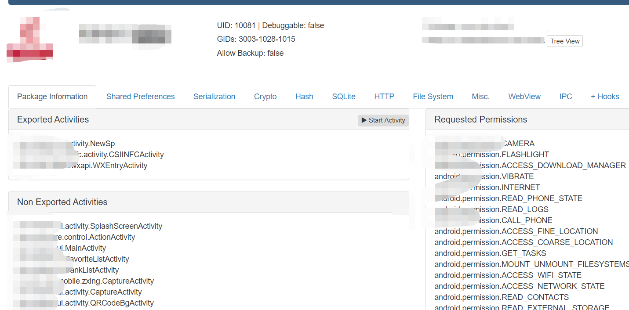Go to the Hash tab

click(x=304, y=97)
